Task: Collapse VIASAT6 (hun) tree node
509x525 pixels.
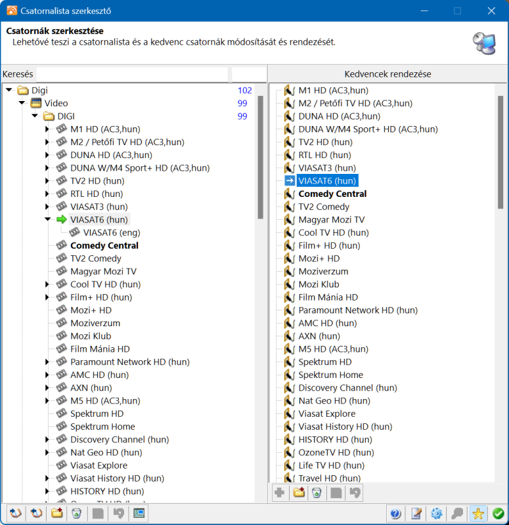Action: coord(48,219)
